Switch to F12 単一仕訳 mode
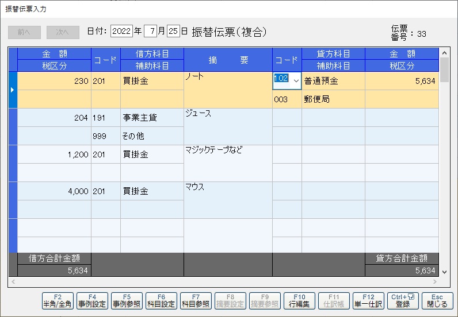Screen dimensions: 458x317 point(368,301)
